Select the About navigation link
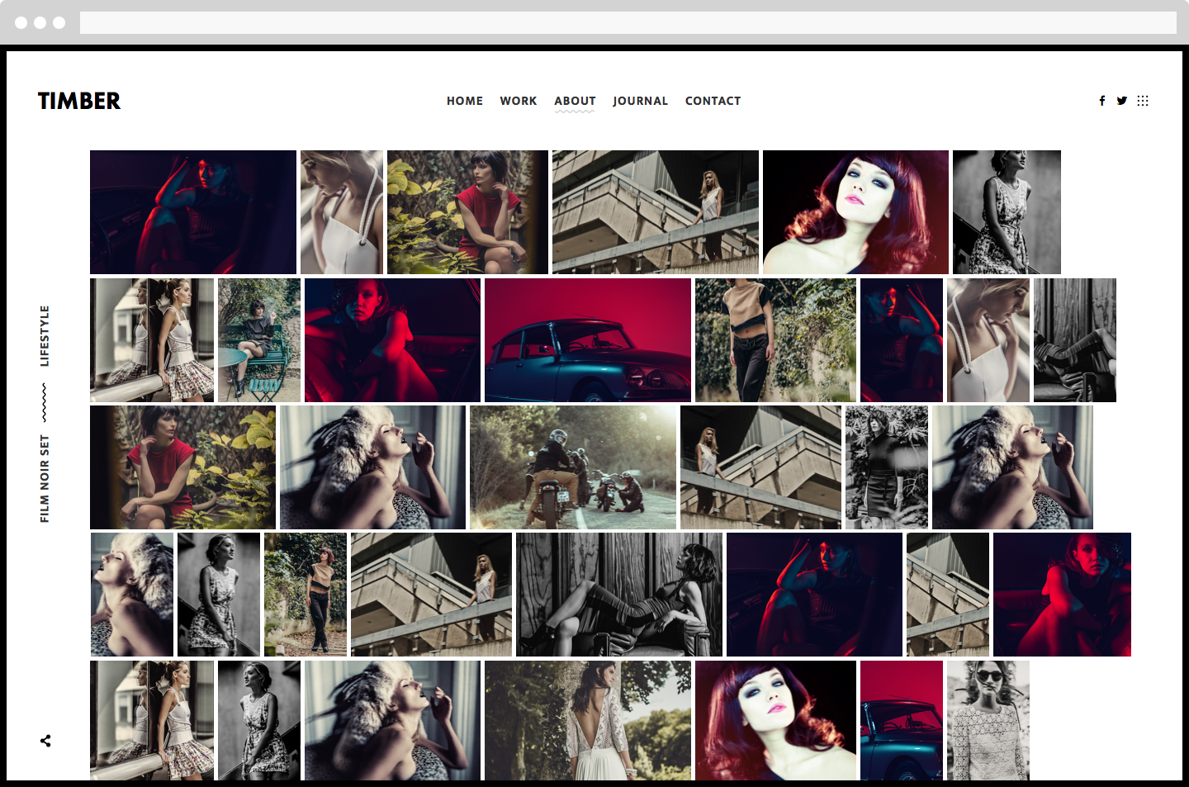Image resolution: width=1189 pixels, height=787 pixels. pos(575,101)
